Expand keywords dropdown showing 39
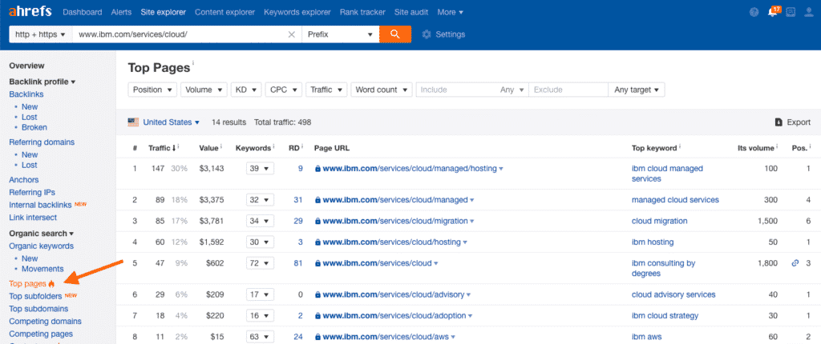Screen dimensions: 821x344 (260, 169)
